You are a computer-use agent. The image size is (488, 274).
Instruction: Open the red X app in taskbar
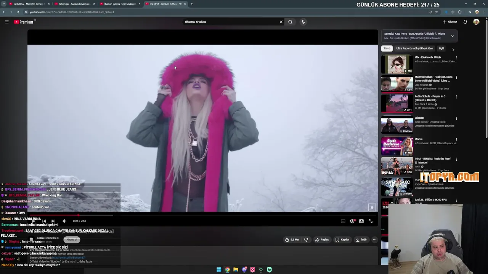[x=252, y=269]
